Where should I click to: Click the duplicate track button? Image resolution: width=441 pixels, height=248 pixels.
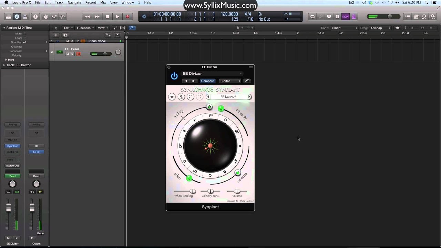point(65,35)
